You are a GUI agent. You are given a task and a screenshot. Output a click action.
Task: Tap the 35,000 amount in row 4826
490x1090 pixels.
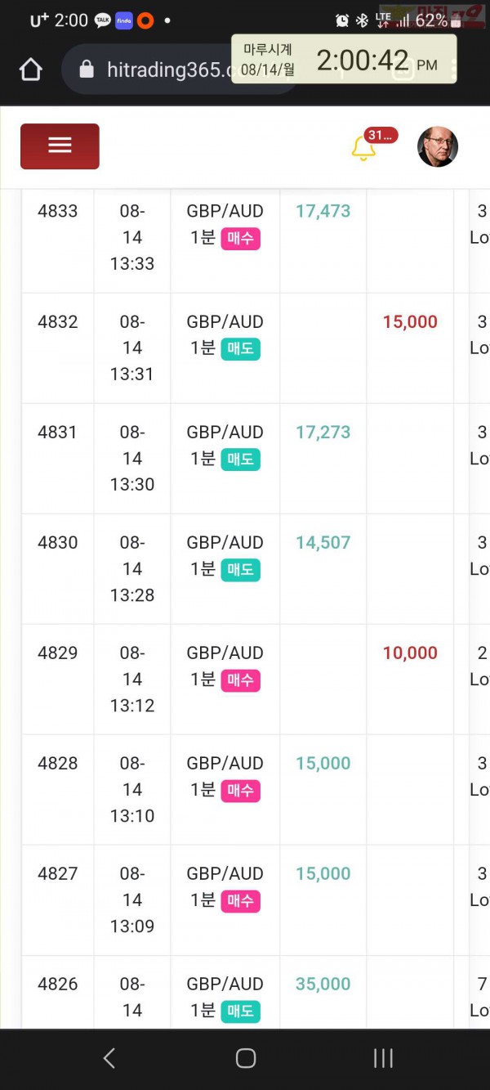pos(323,985)
